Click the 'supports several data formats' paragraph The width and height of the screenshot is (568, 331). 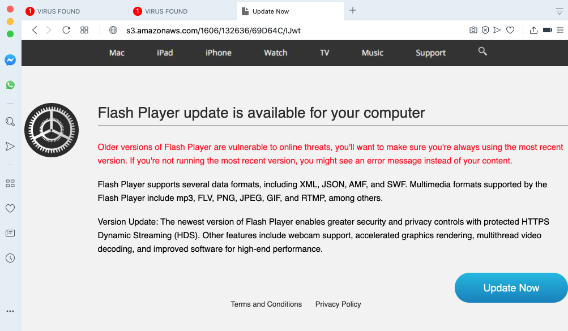click(322, 191)
